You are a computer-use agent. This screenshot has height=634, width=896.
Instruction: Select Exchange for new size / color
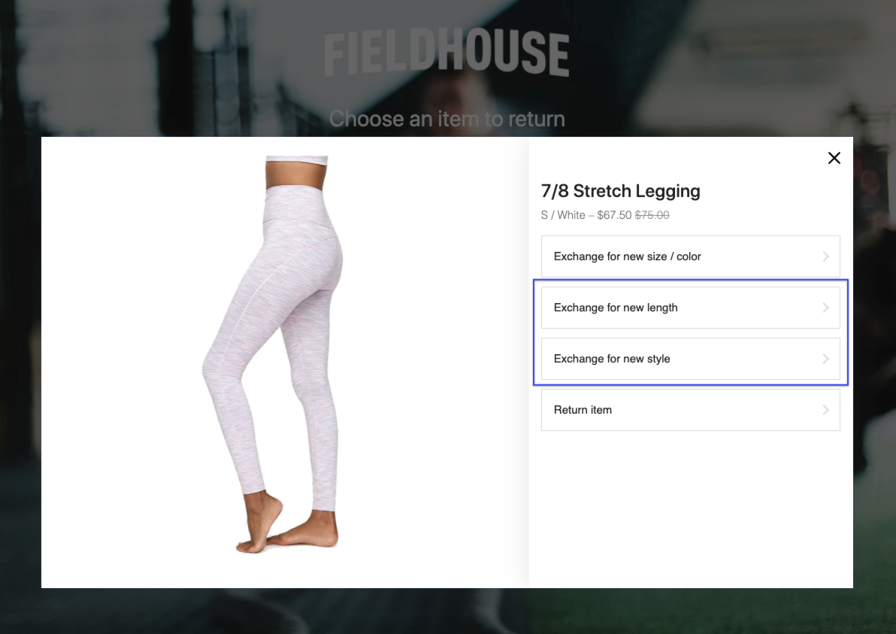tap(690, 256)
